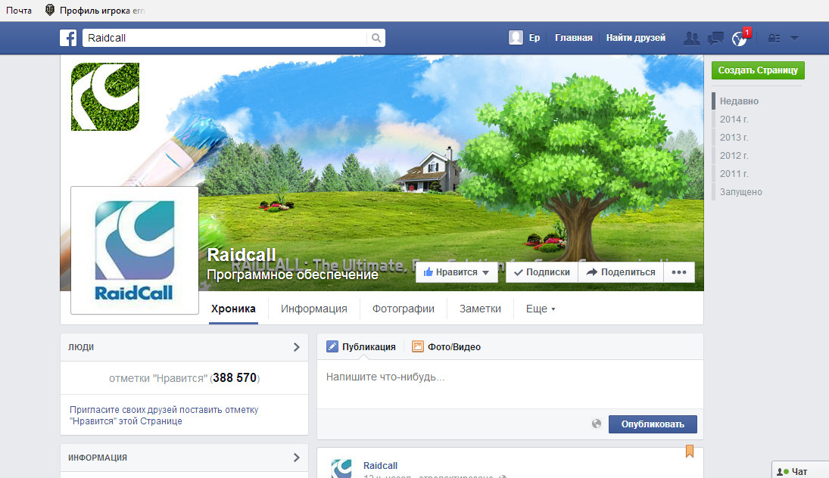Click the pinned post bookmark icon
This screenshot has height=478, width=829.
[690, 451]
